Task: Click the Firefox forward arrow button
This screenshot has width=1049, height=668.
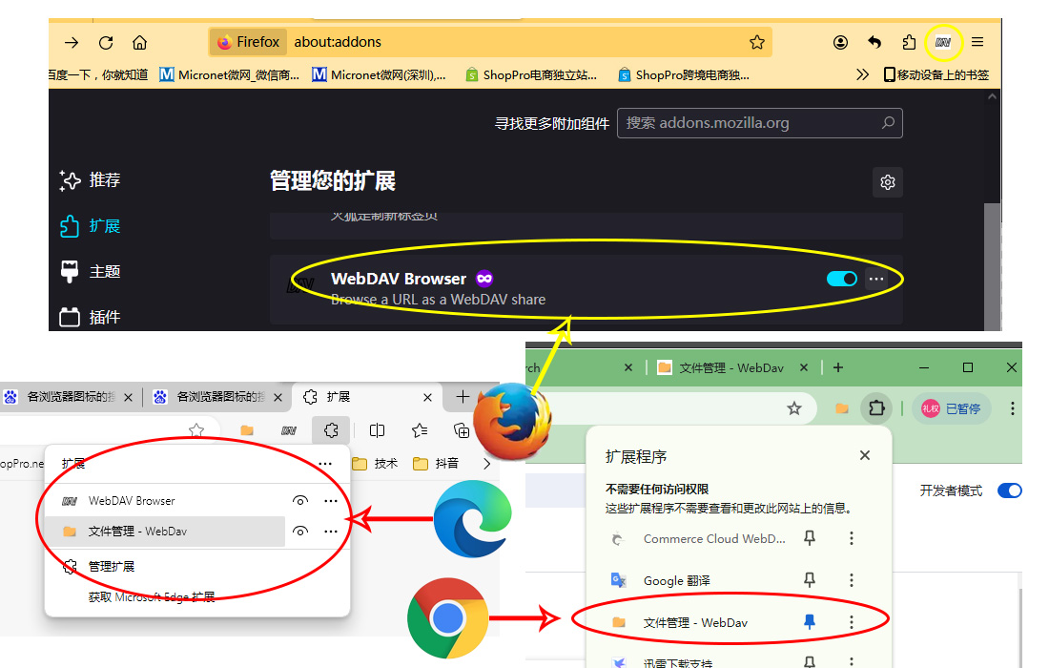Action: [x=72, y=43]
